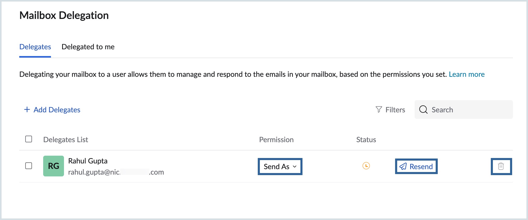The width and height of the screenshot is (528, 220).
Task: Delete delegate Rahul Gupta with trash icon
Action: click(x=501, y=166)
